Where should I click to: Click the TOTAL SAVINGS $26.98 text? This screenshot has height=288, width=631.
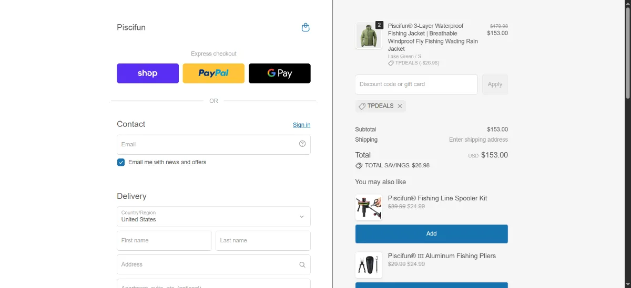pyautogui.click(x=397, y=165)
